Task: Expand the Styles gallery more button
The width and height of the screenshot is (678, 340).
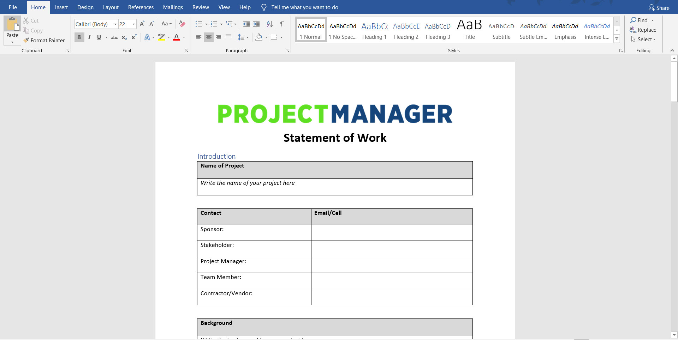Action: tap(617, 39)
